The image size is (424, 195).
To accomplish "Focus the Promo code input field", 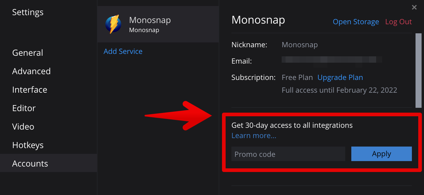I will [x=288, y=154].
